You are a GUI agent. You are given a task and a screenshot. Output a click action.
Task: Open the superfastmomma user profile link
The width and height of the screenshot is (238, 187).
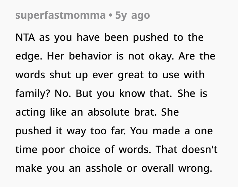point(60,16)
